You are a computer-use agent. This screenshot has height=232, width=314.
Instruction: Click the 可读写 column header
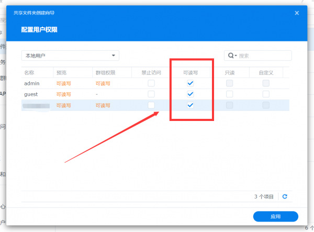[190, 72]
